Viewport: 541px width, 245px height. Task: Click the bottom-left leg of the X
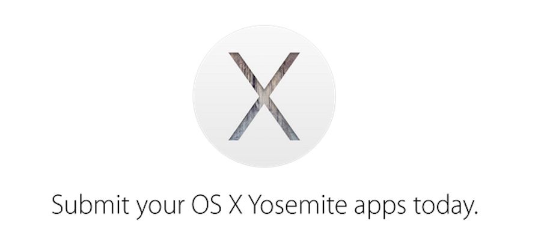pos(243,122)
